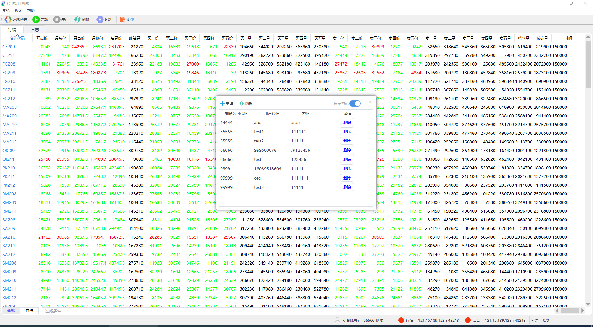Select contract FG208 in the list
The image size is (593, 327).
click(9, 64)
